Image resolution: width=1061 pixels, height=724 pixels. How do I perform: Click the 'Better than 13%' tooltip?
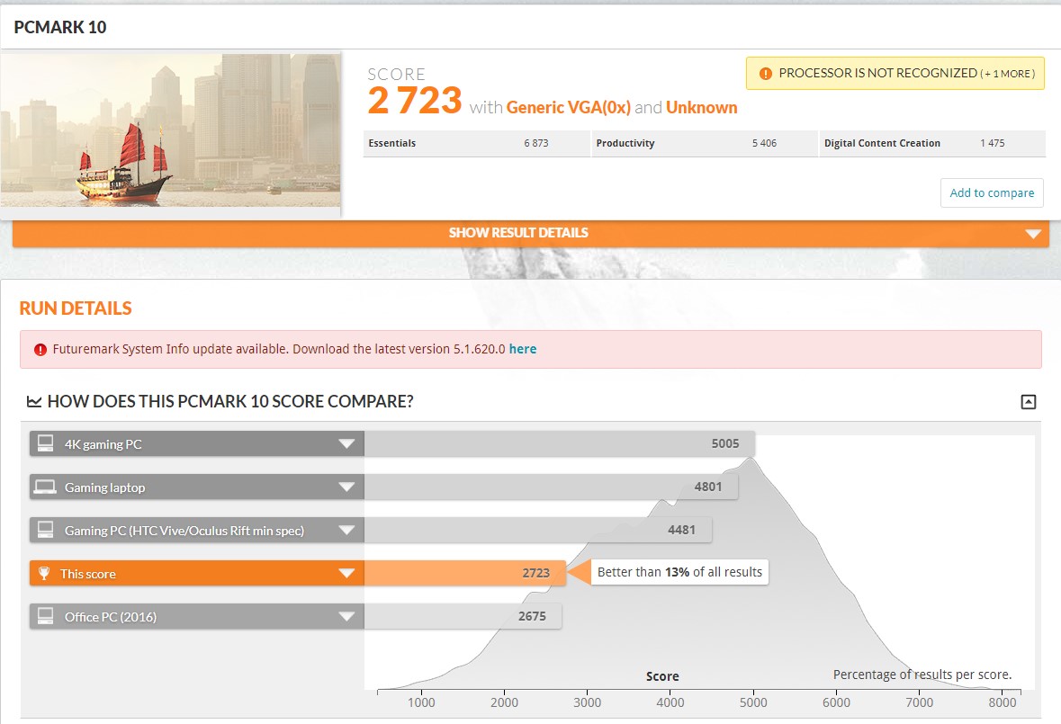point(679,572)
